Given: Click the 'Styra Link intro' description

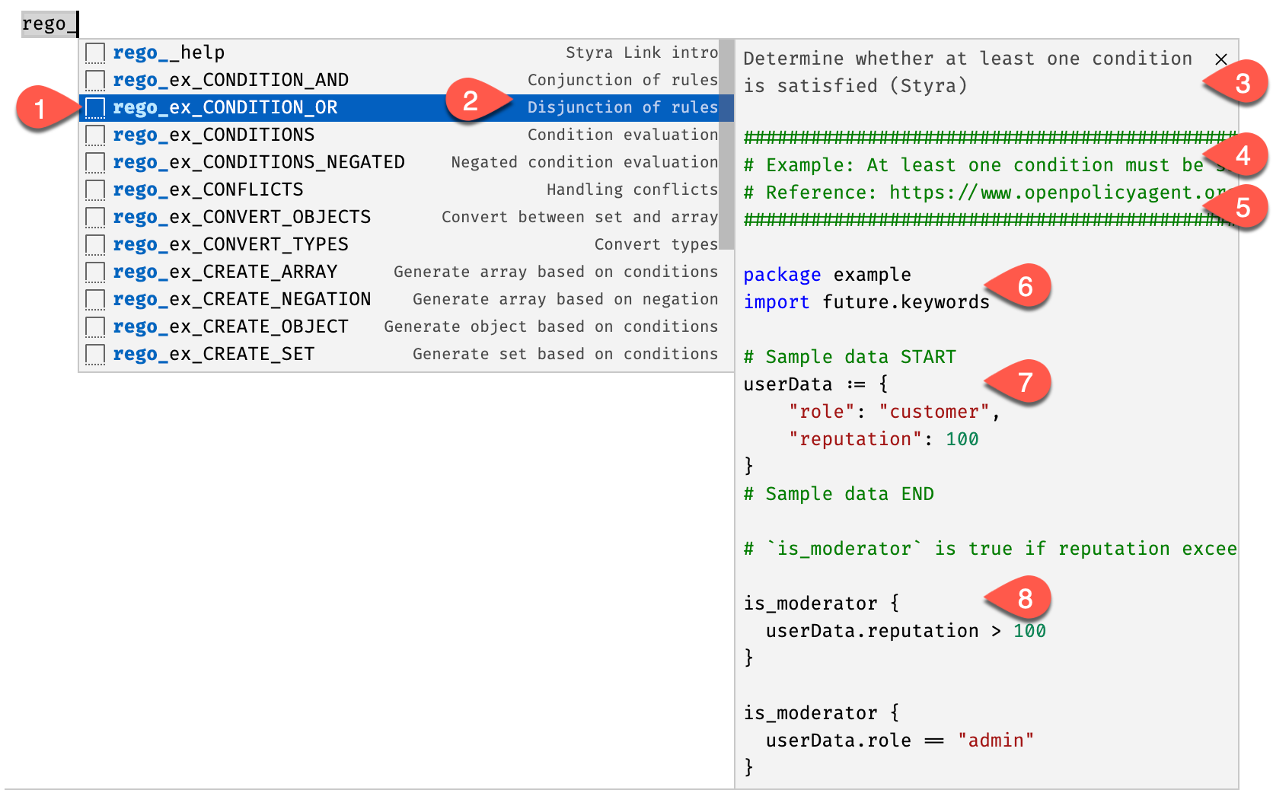Looking at the screenshot, I should [642, 53].
